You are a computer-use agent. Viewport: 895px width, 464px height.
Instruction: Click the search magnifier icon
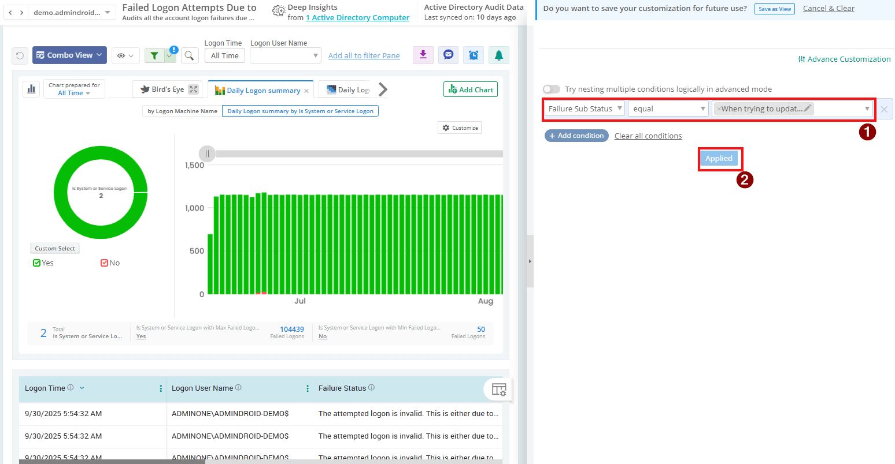point(189,55)
